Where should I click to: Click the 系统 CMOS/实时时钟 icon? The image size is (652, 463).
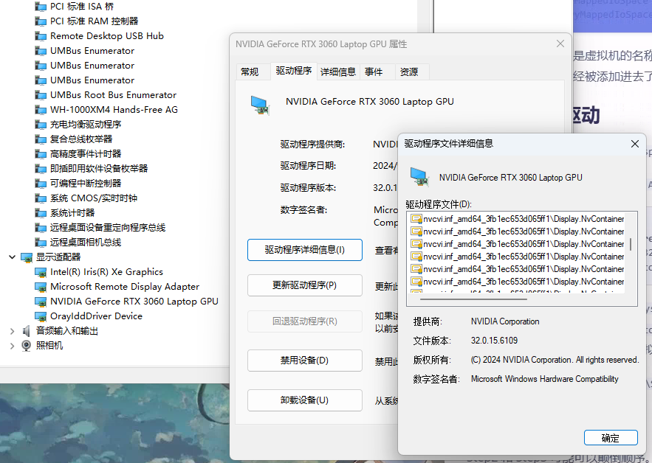[41, 198]
